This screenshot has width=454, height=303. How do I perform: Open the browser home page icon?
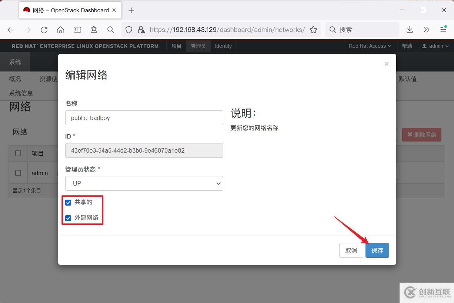(60, 30)
